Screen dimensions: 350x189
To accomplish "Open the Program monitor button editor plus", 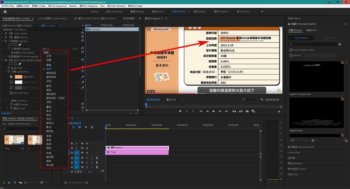I will [279, 112].
